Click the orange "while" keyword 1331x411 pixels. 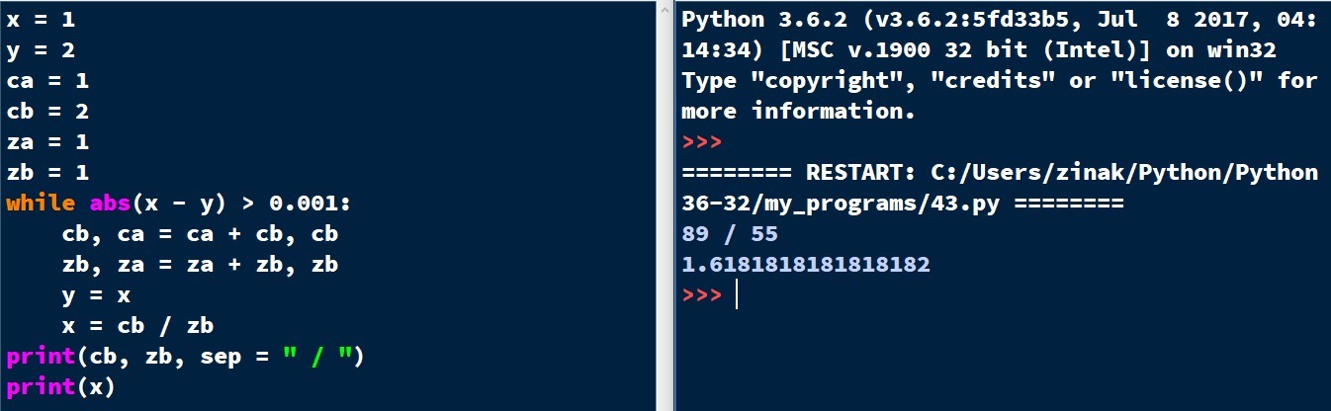click(41, 204)
